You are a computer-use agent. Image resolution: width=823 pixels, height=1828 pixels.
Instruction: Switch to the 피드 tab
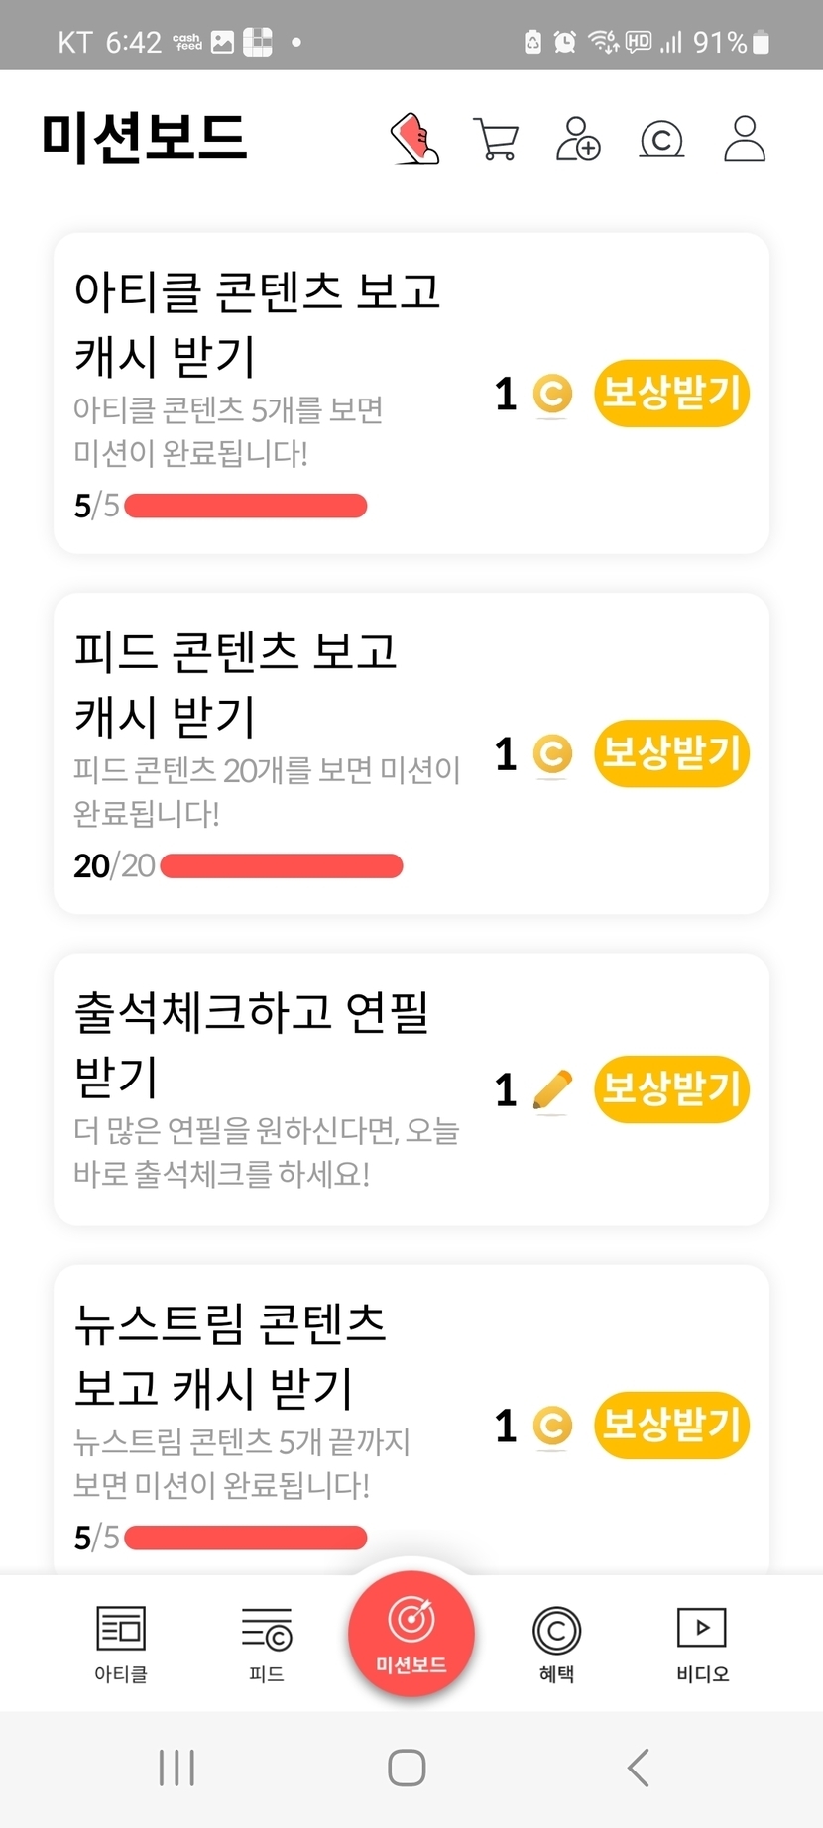click(267, 1644)
